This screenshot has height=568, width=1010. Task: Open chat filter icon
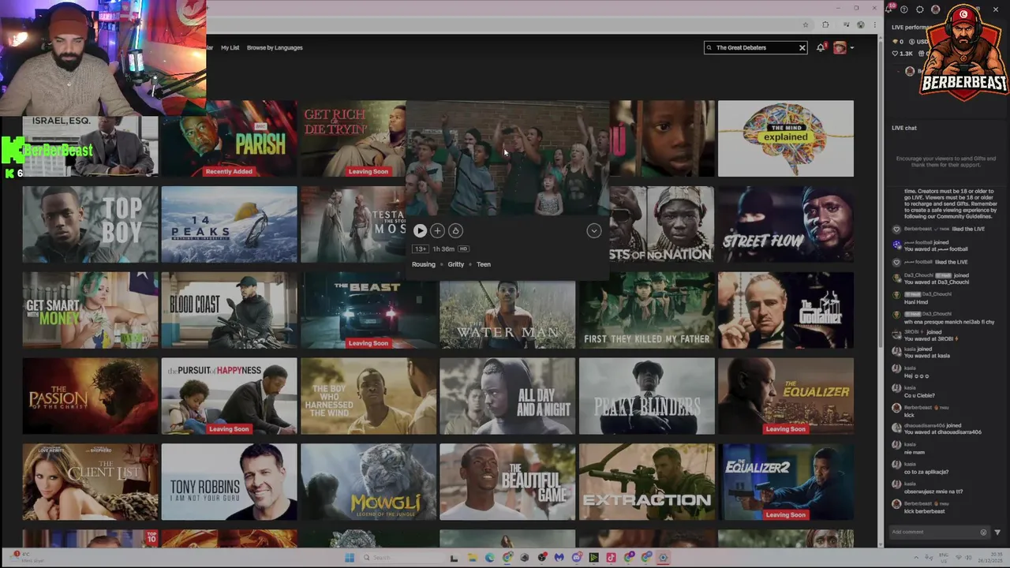pyautogui.click(x=997, y=532)
